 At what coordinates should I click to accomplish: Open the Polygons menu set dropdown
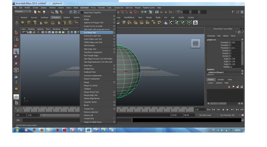[23, 11]
